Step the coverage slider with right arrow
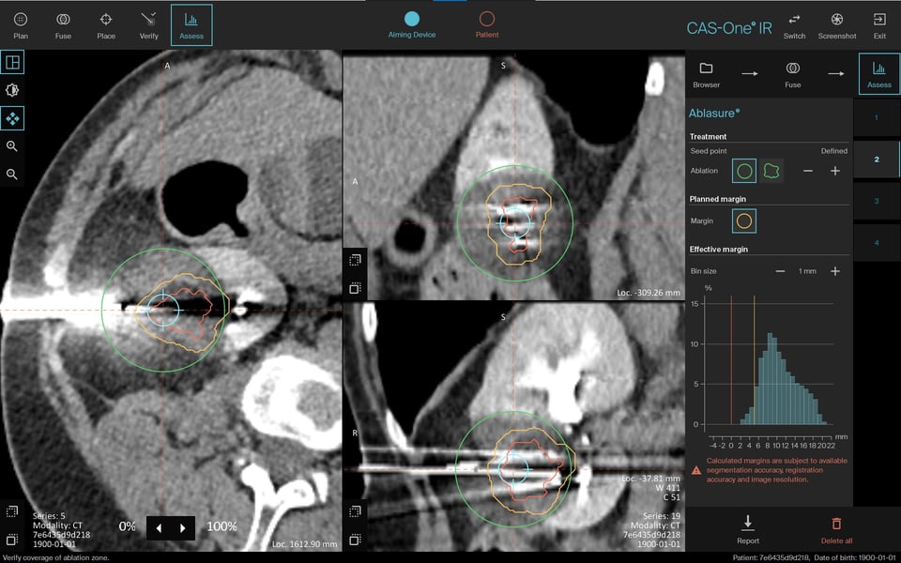This screenshot has height=563, width=901. [x=182, y=527]
